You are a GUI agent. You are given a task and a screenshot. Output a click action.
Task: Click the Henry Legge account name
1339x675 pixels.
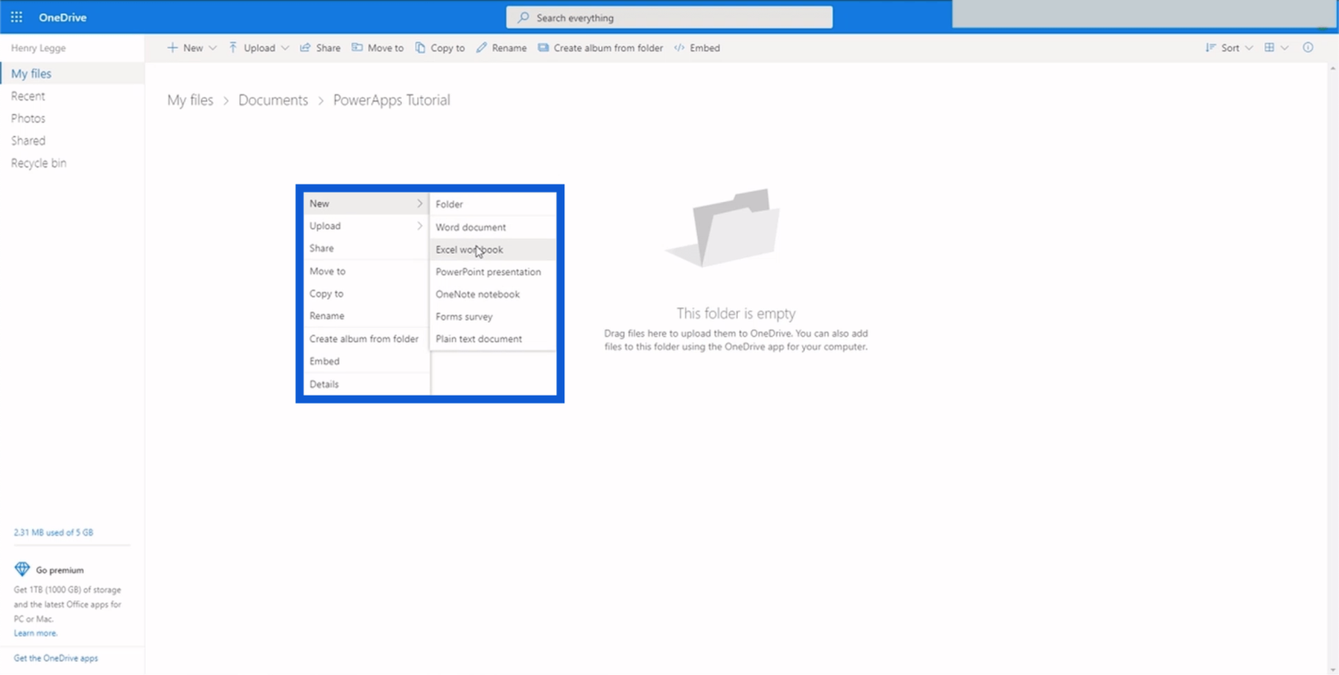click(x=38, y=48)
